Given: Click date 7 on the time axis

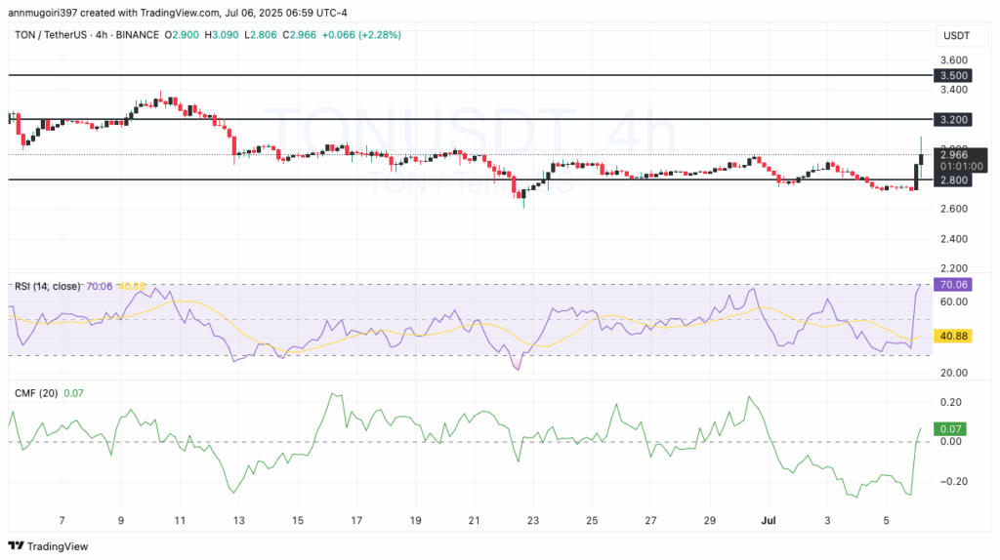Looking at the screenshot, I should (62, 521).
